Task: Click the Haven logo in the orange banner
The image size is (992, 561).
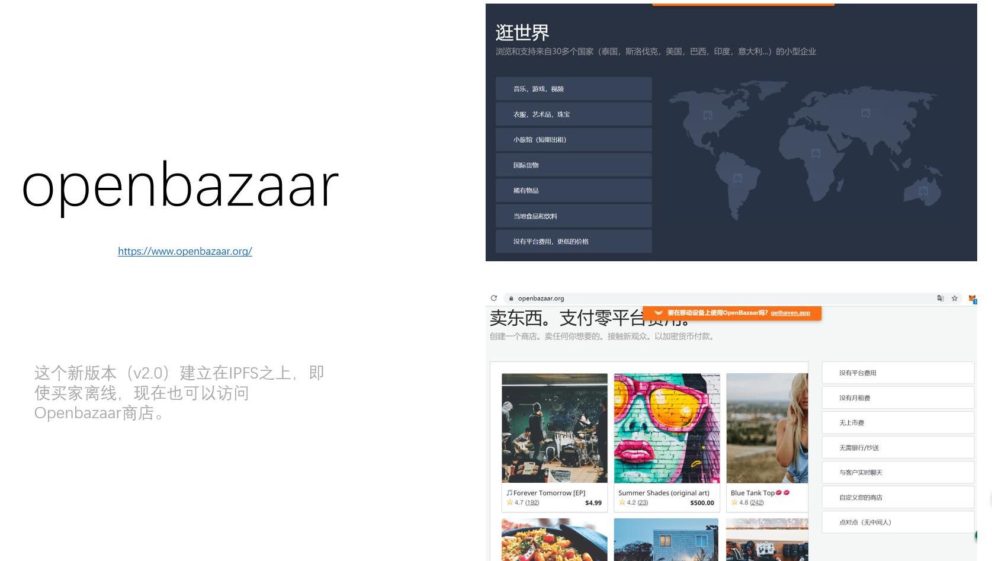Action: pos(658,313)
